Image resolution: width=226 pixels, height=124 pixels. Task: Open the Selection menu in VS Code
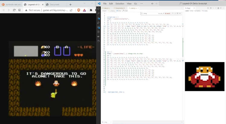(119, 4)
